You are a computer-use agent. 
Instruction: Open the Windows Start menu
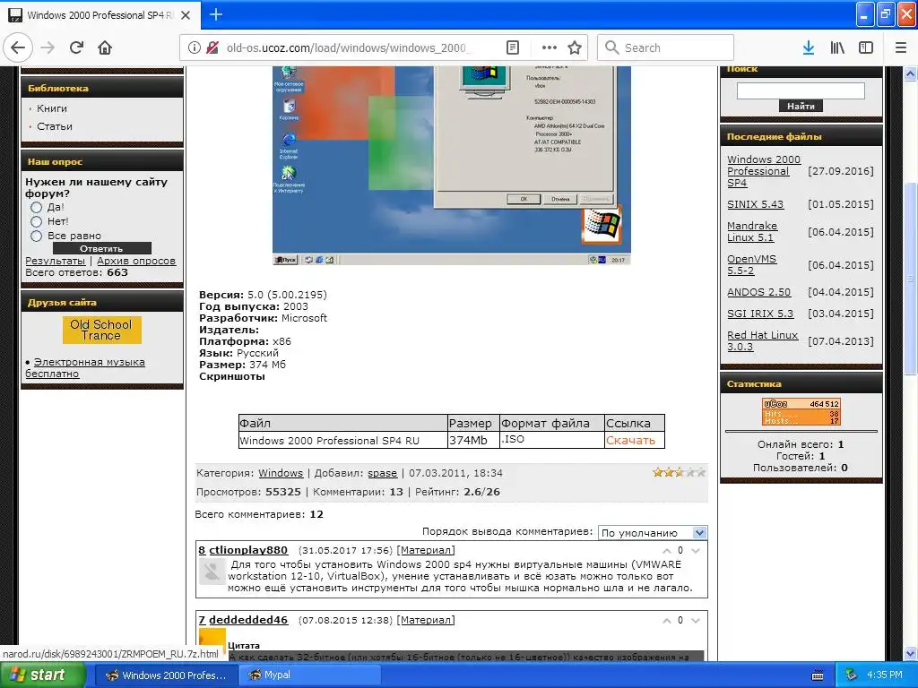click(x=43, y=675)
